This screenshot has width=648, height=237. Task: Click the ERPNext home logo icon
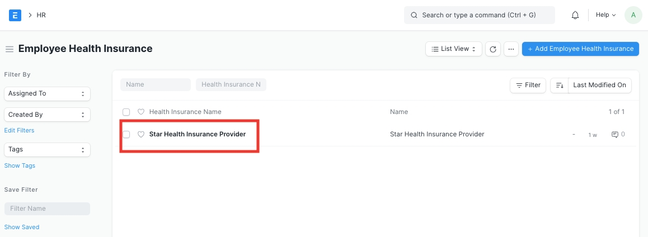click(x=15, y=15)
